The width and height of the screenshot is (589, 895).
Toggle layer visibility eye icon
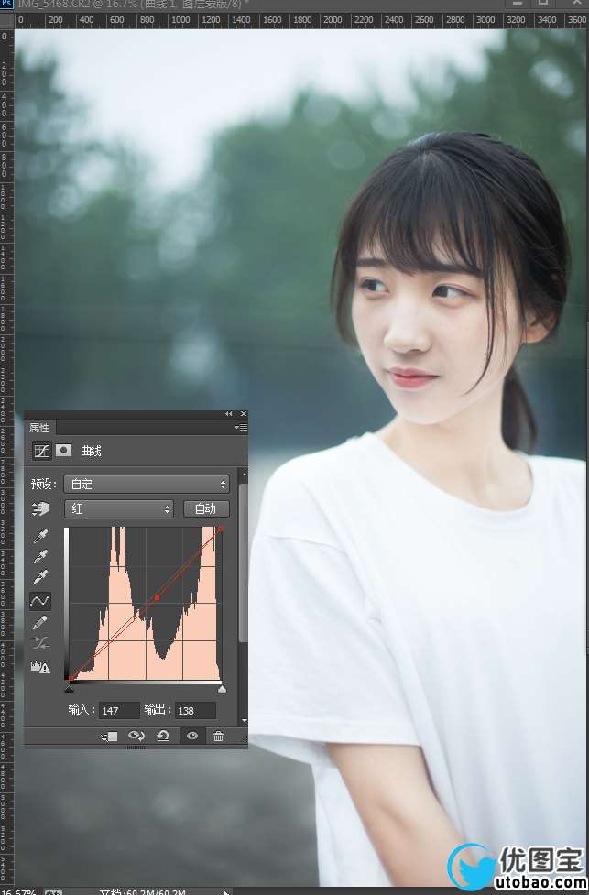click(x=191, y=736)
